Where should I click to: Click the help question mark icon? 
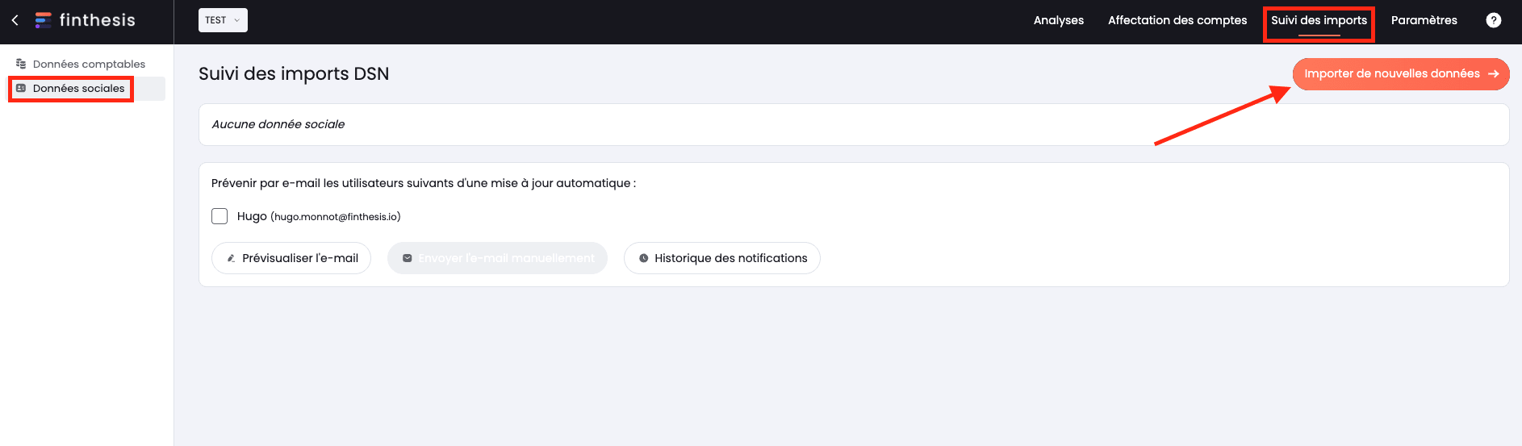1494,20
